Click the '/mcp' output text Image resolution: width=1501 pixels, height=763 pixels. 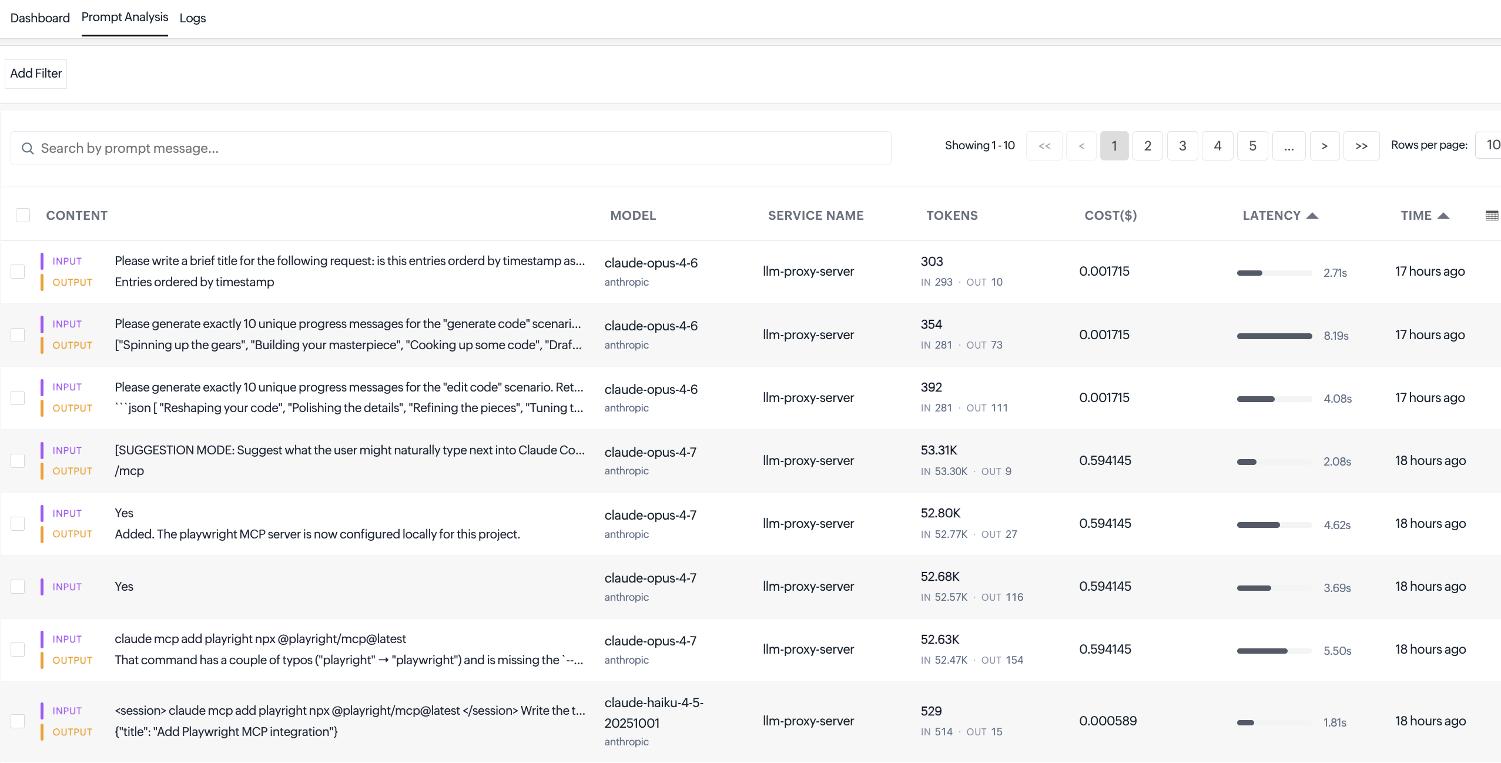tap(129, 471)
